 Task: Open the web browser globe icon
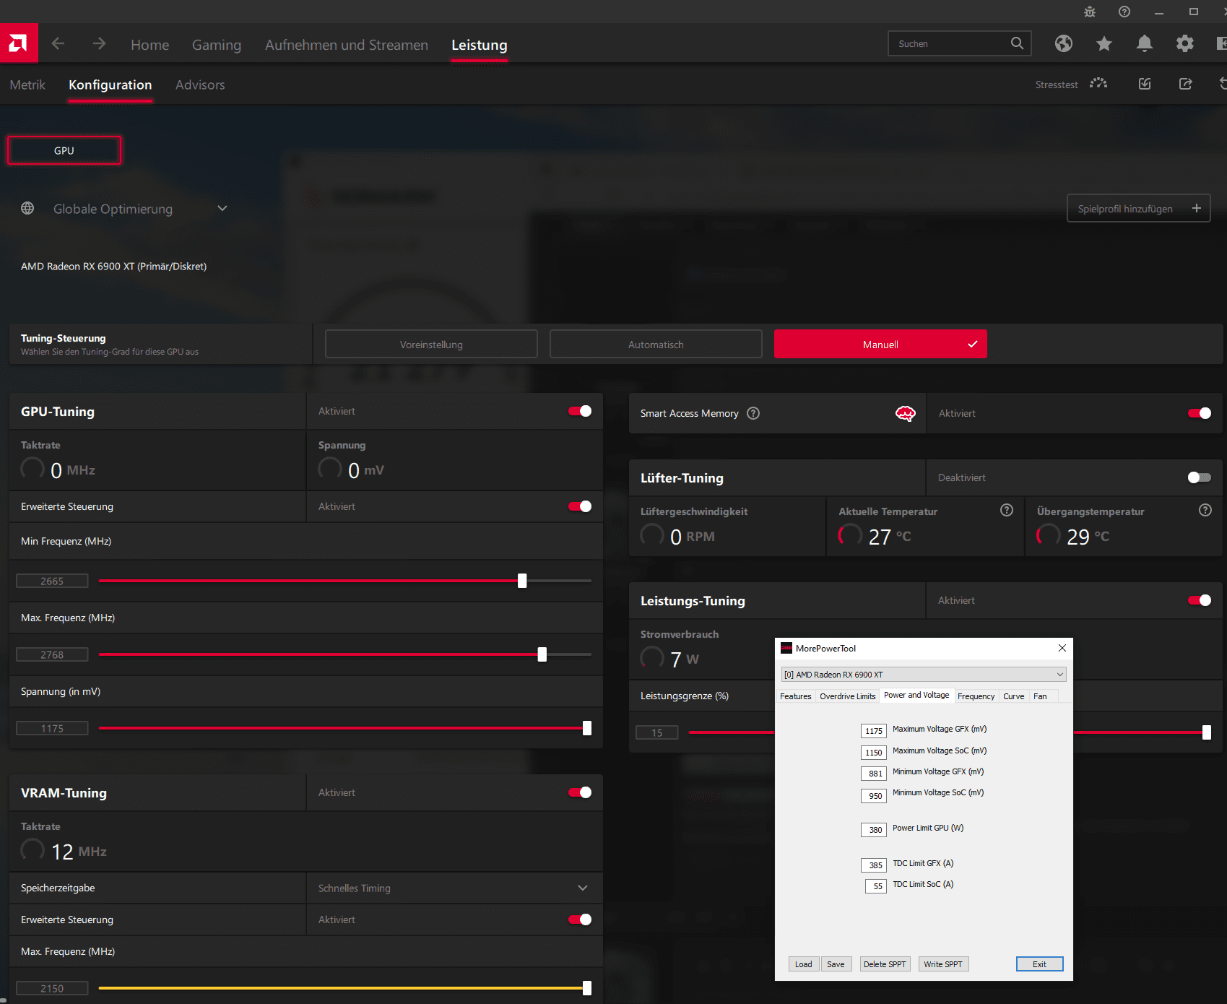[x=1063, y=43]
